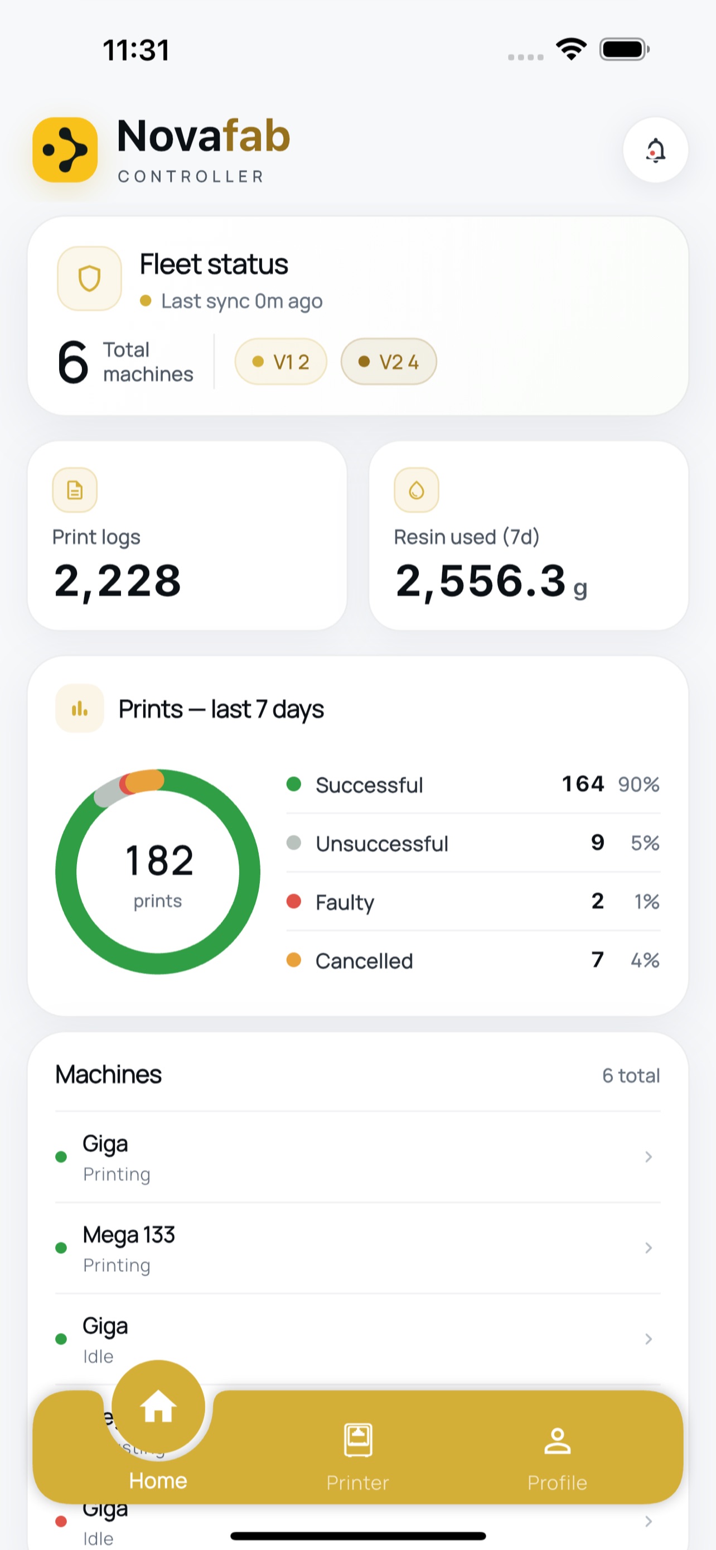
Task: Tap the Machines section heading
Action: tap(108, 1074)
